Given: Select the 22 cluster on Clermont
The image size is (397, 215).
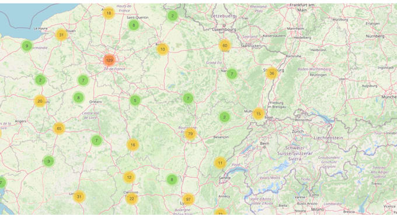Looking at the screenshot, I should (x=132, y=199).
